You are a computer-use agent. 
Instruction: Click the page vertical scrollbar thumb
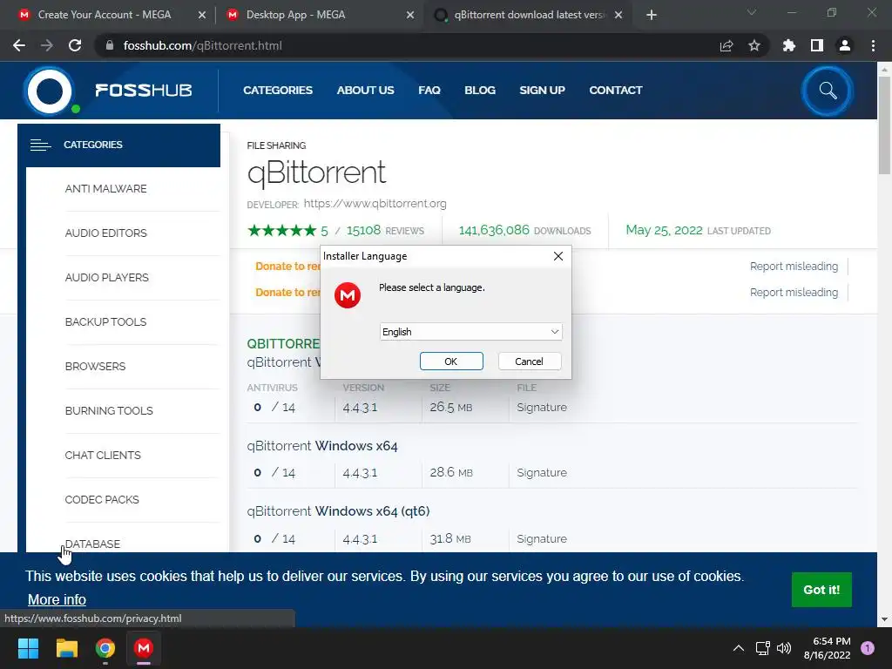pyautogui.click(x=884, y=125)
